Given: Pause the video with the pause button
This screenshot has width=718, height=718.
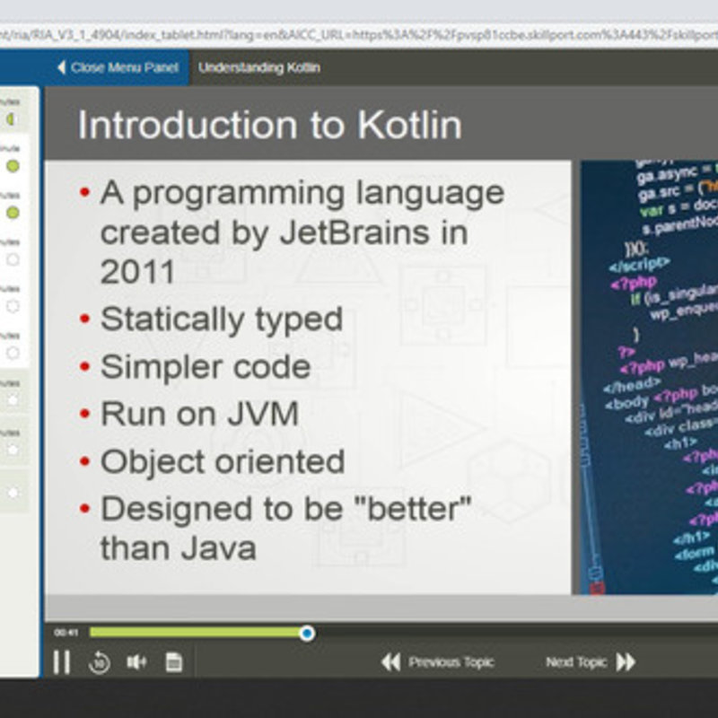Looking at the screenshot, I should (62, 661).
